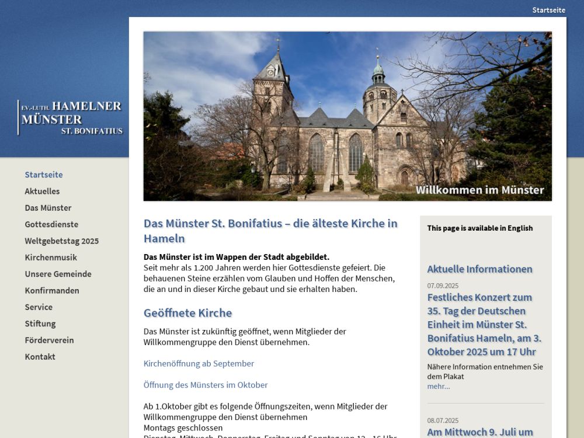Click the church header banner image

point(347,116)
